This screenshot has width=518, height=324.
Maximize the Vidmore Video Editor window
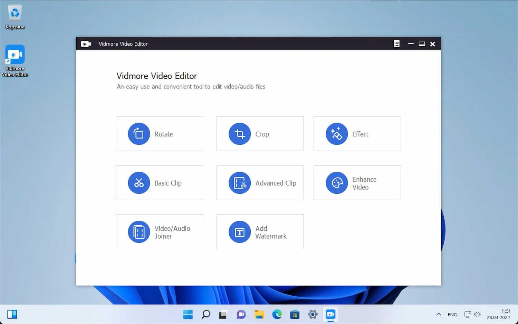[422, 44]
